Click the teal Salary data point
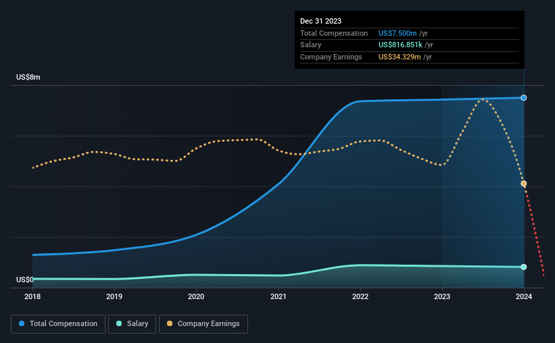555x343 pixels. click(x=523, y=267)
